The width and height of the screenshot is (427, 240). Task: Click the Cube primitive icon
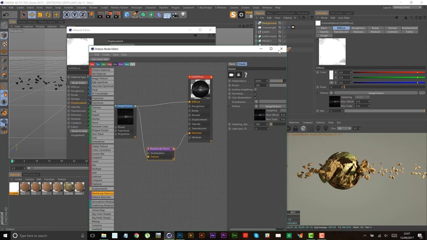pyautogui.click(x=127, y=15)
